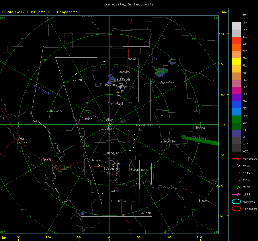
Task: Pick the yellow 51–54 dBZ color swatch
Action: pyautogui.click(x=236, y=62)
